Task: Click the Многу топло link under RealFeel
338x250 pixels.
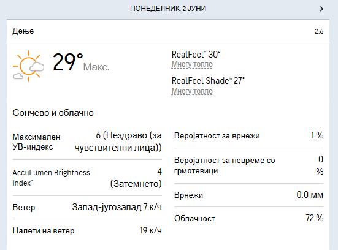Action: (192, 64)
